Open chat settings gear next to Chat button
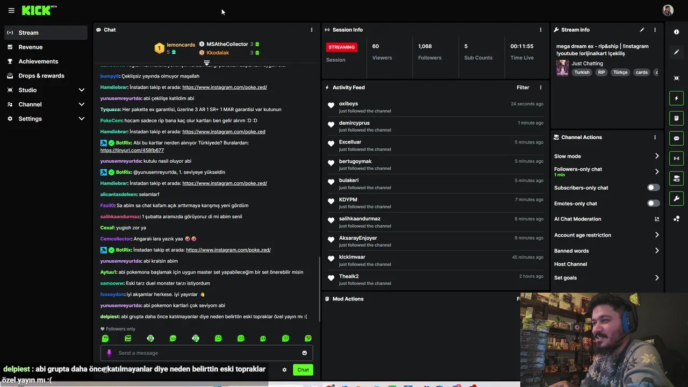Image resolution: width=688 pixels, height=387 pixels. point(284,370)
